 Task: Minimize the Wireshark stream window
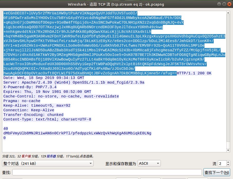click(x=219, y=4)
